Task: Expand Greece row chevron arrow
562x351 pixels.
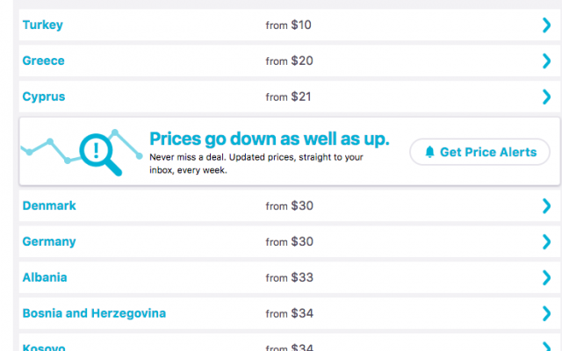Action: pyautogui.click(x=547, y=61)
